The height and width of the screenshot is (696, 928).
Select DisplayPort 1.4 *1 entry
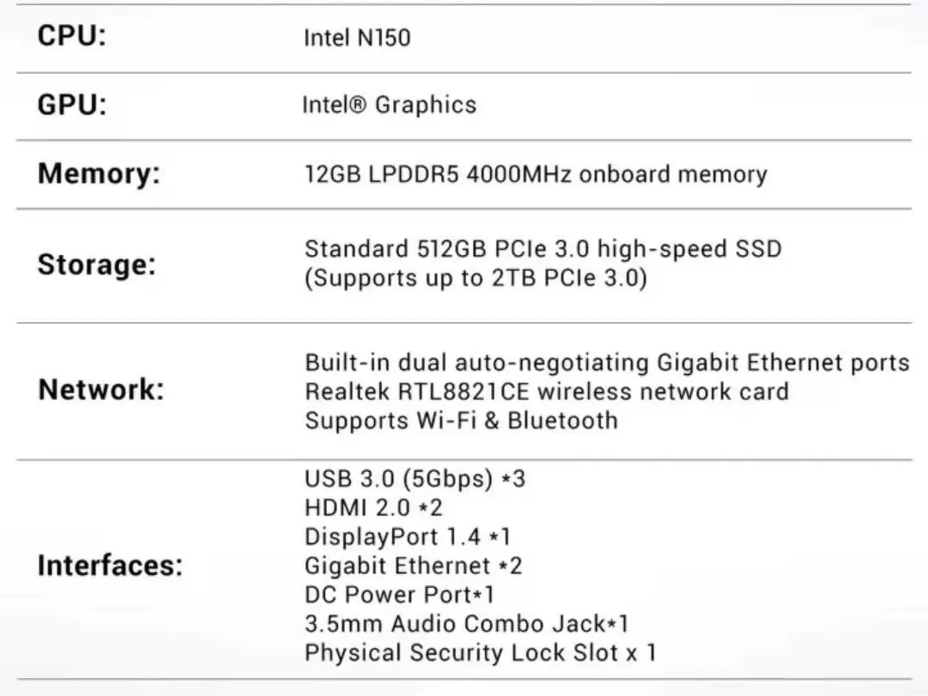tap(407, 537)
